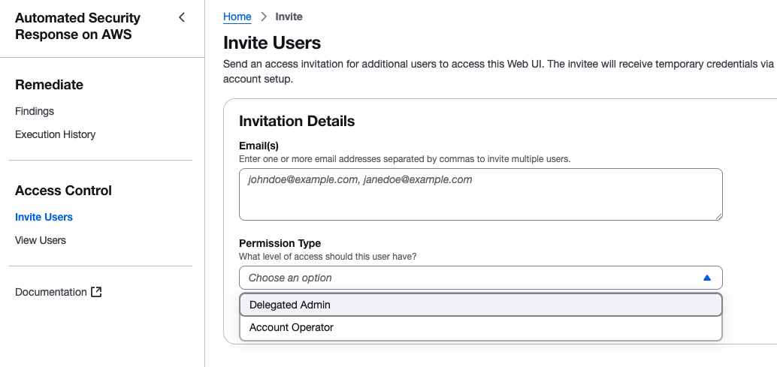Click the email textarea resize handle
Viewport: 777px width, 367px height.
pyautogui.click(x=718, y=216)
